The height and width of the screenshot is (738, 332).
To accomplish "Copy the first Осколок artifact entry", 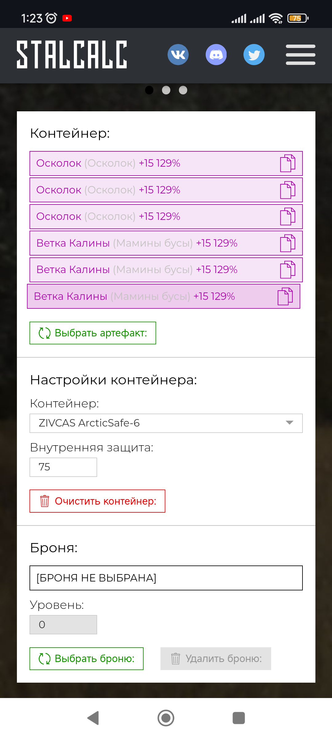I will [x=287, y=163].
